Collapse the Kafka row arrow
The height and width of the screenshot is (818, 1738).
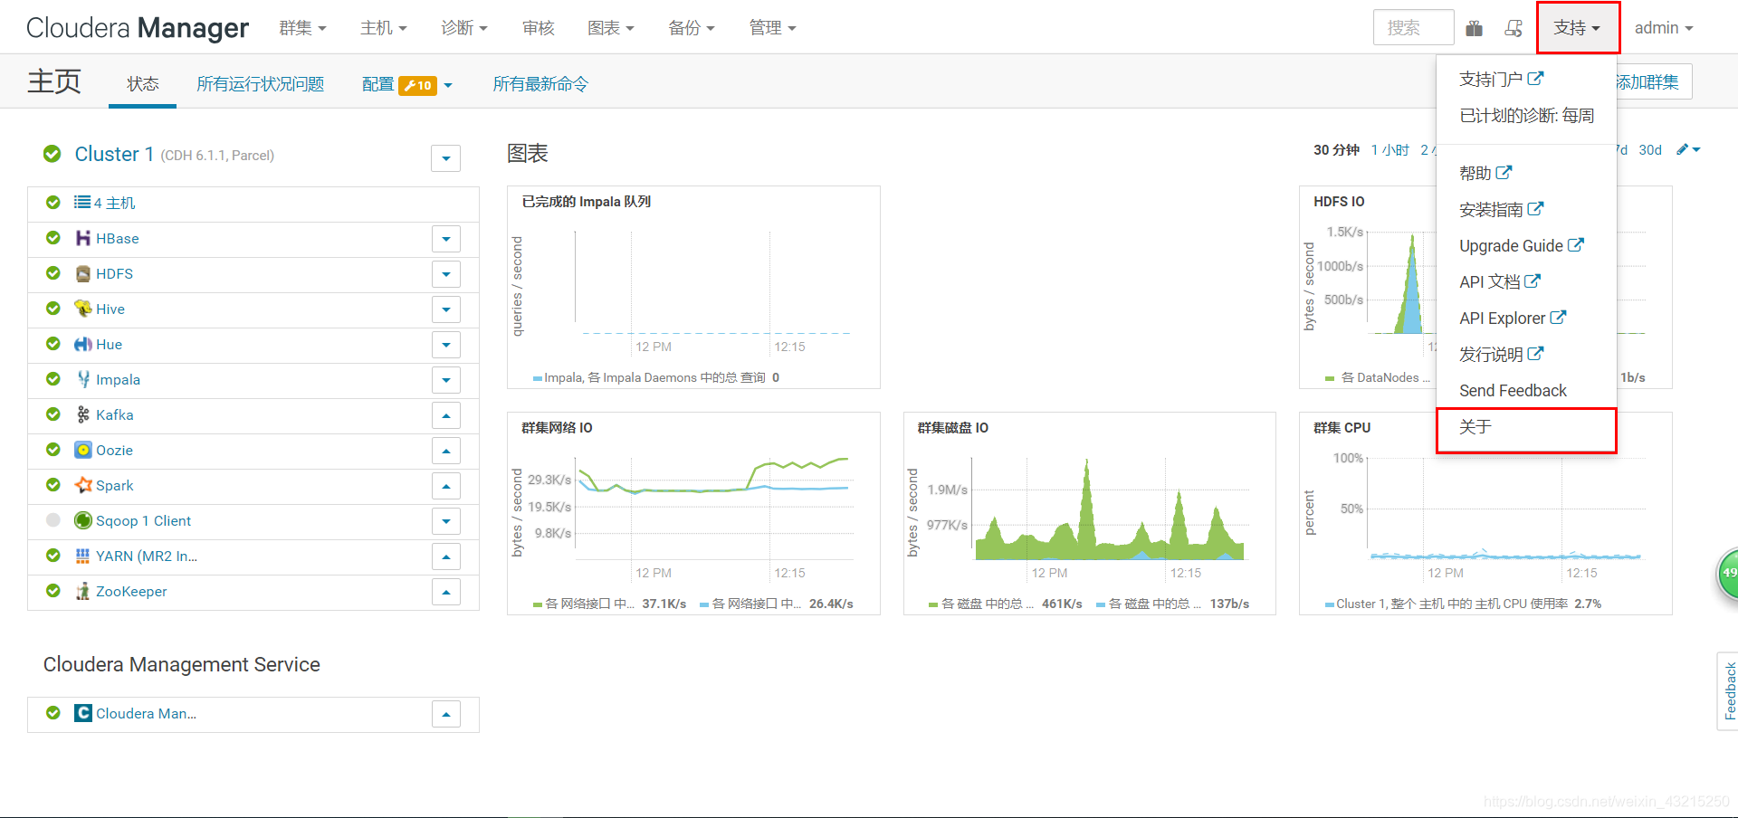tap(445, 415)
